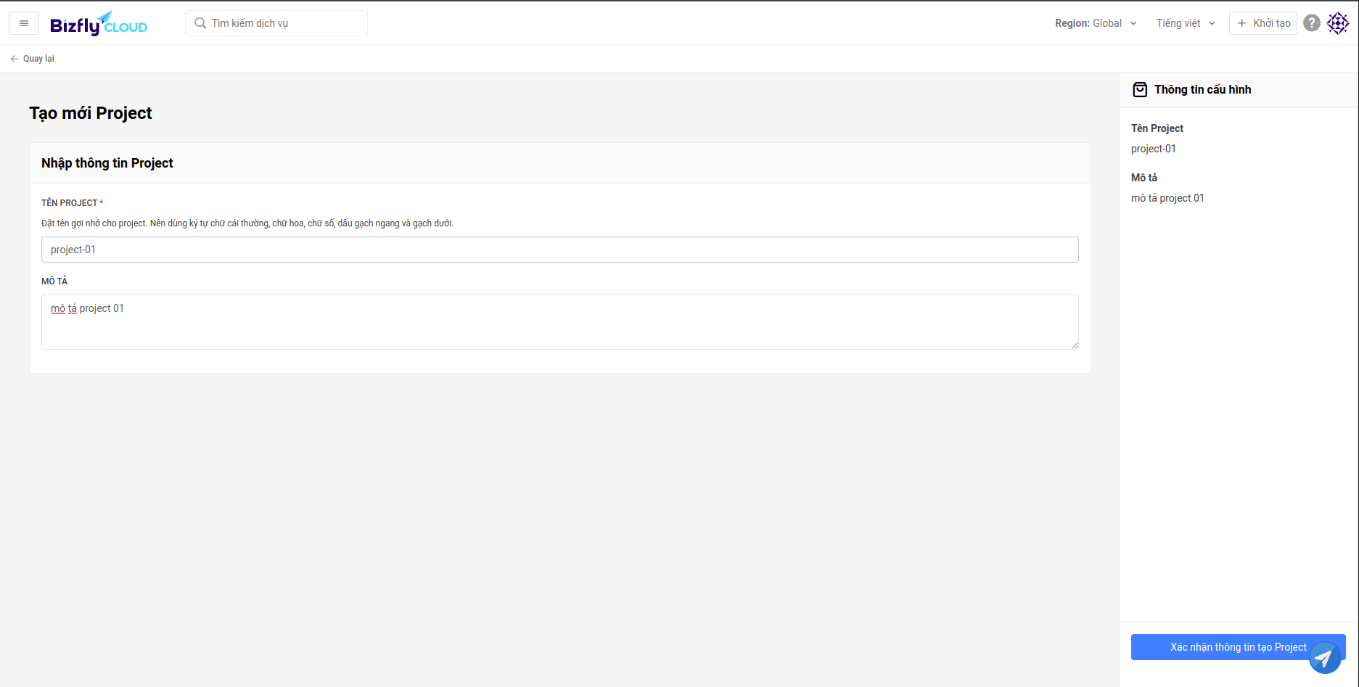Click the plus icon in Khởi tạo
1359x687 pixels.
(x=1242, y=23)
